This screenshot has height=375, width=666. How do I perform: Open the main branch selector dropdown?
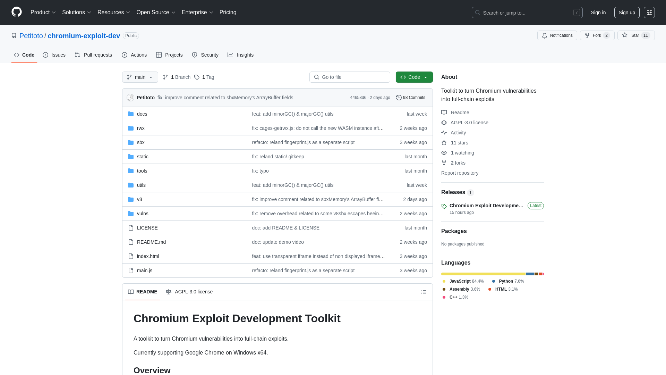140,77
